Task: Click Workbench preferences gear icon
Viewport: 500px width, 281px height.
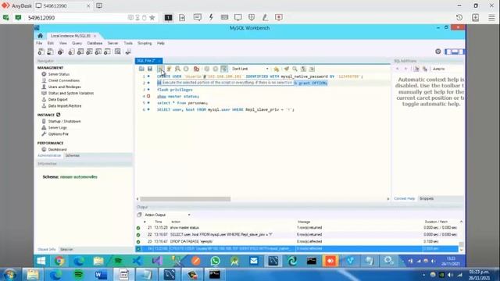Action: coord(438,52)
